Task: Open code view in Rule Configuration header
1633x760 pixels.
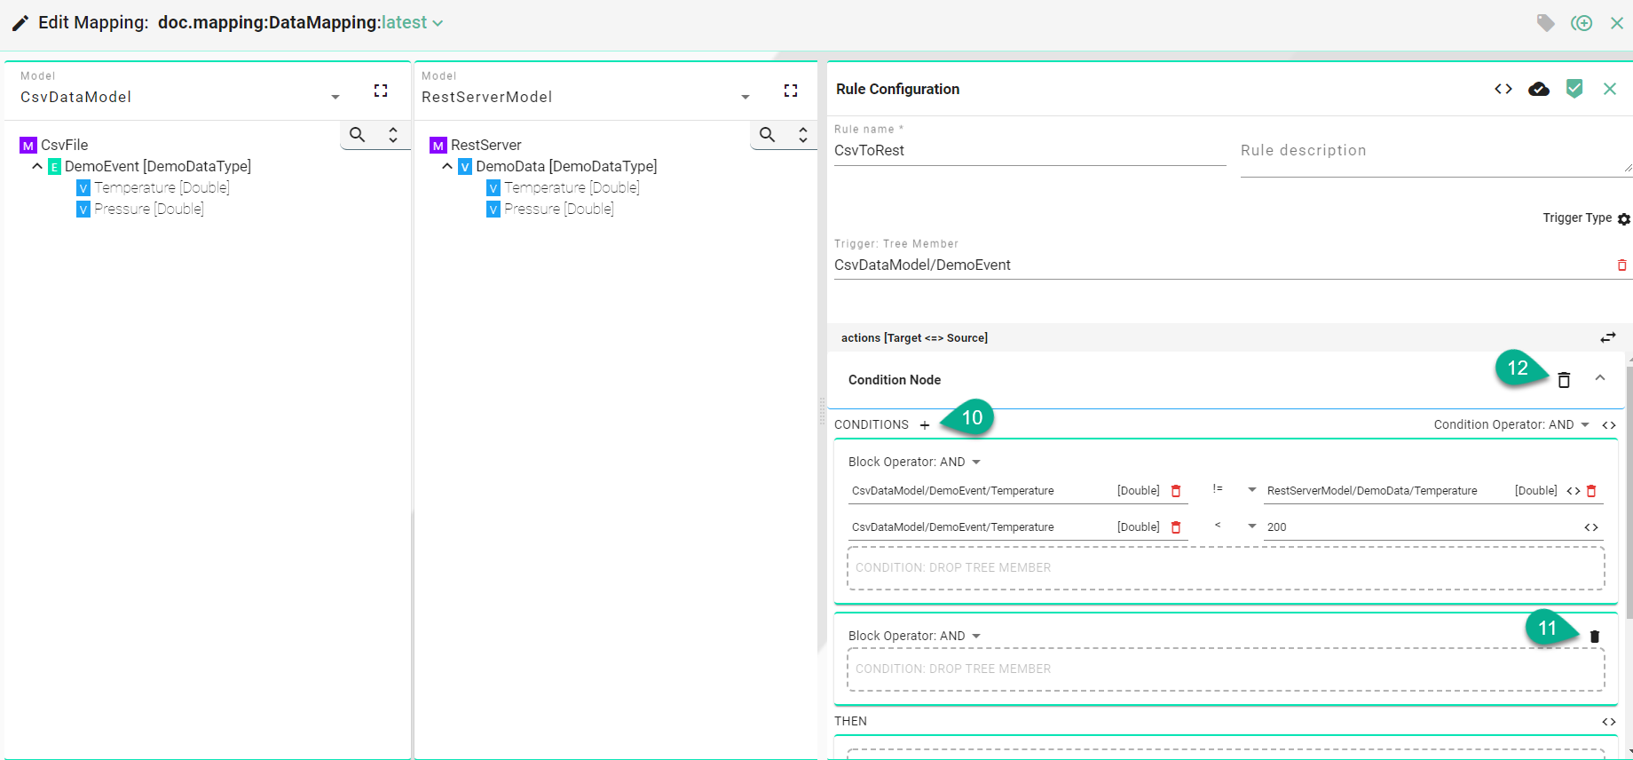Action: click(x=1503, y=89)
